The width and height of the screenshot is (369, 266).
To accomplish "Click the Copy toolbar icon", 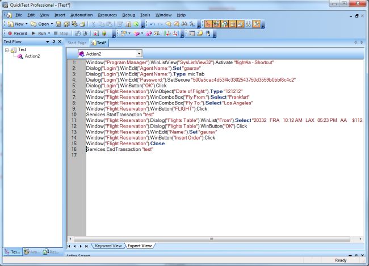I will click(102, 24).
